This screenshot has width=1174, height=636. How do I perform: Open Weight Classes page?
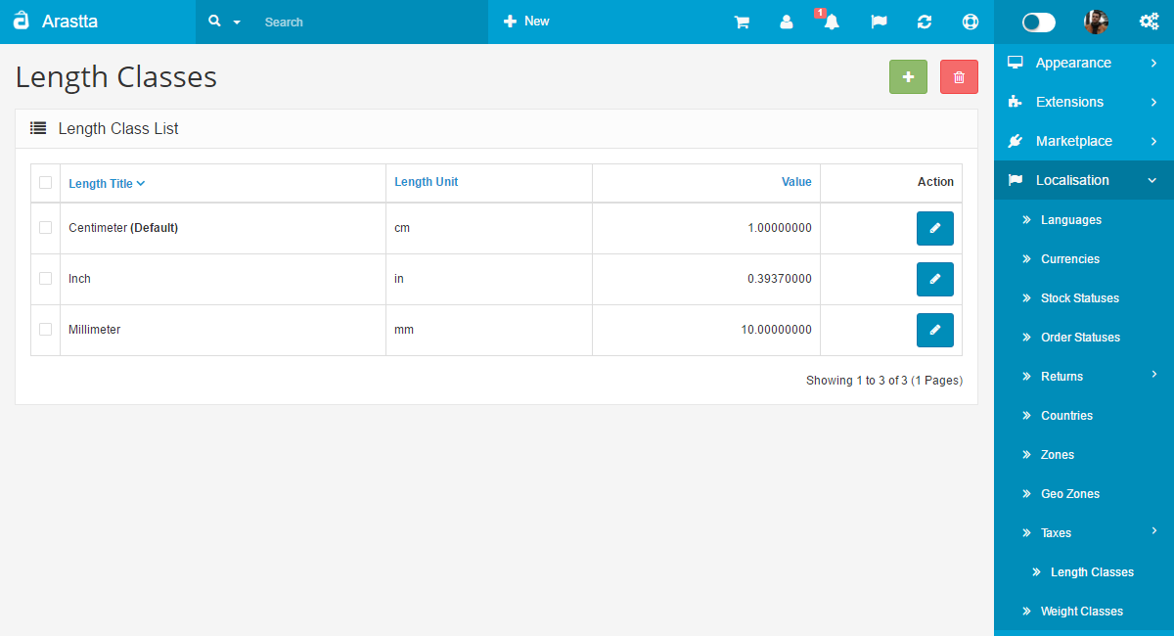click(x=1084, y=612)
